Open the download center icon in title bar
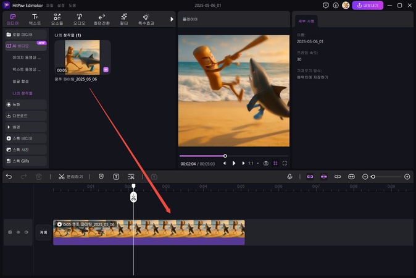 pos(336,6)
